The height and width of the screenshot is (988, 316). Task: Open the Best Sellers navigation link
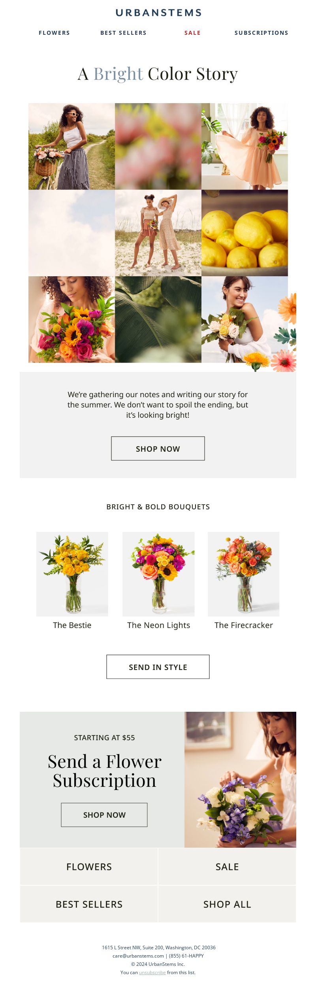click(123, 33)
